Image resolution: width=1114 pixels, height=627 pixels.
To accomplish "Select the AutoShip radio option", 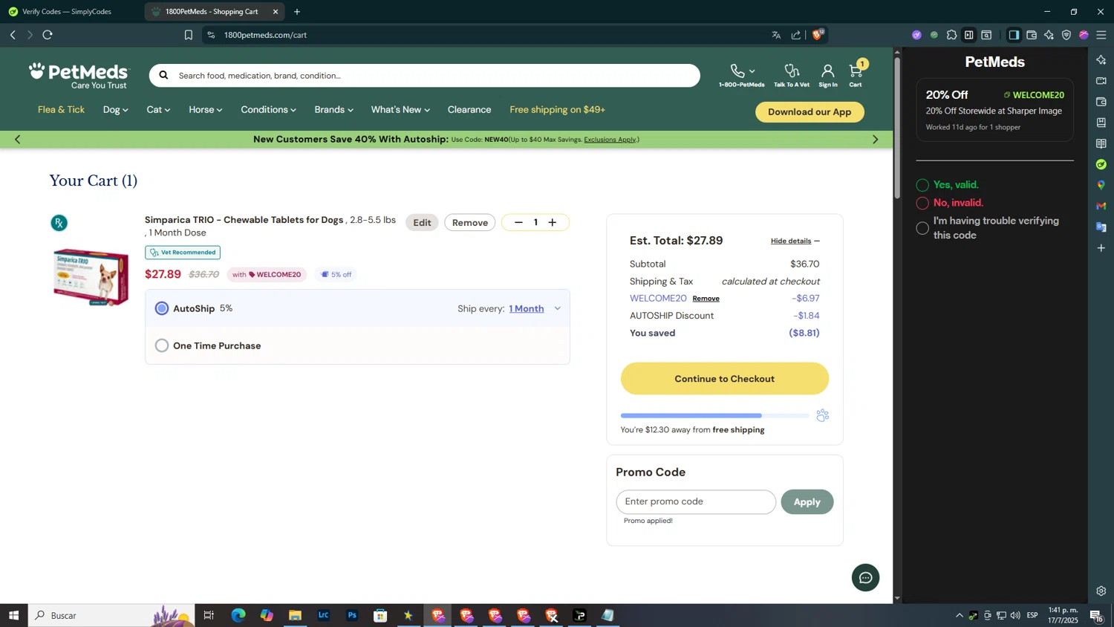I will click(162, 308).
